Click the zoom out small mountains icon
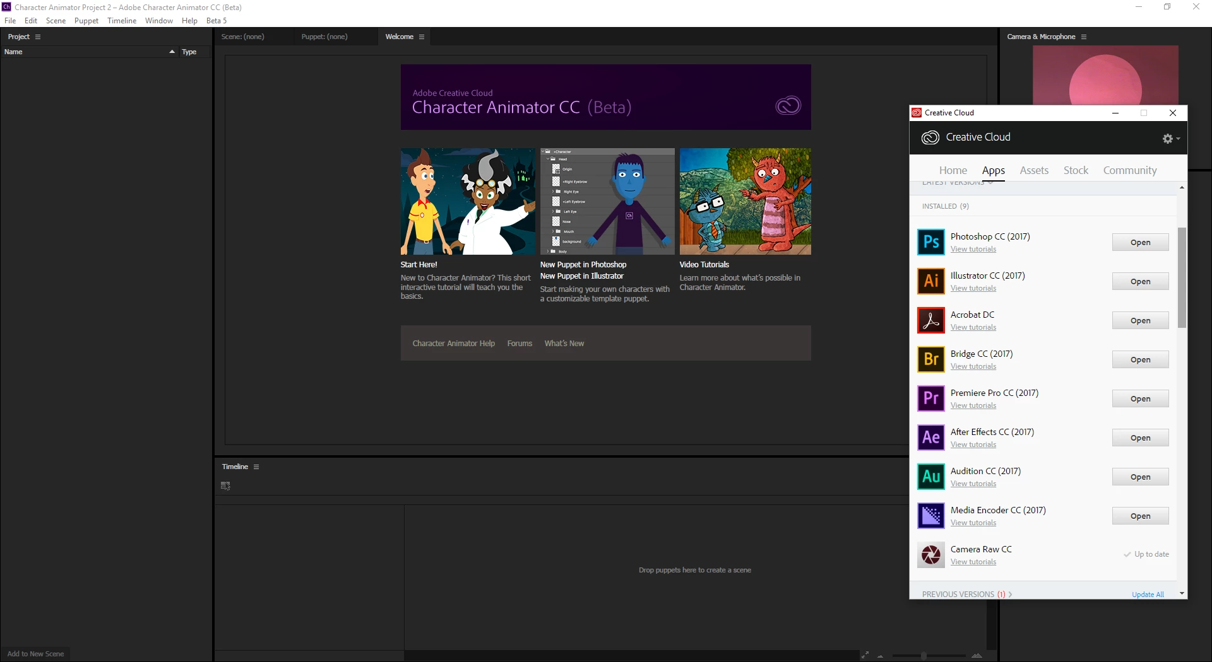The width and height of the screenshot is (1212, 662). pos(880,656)
